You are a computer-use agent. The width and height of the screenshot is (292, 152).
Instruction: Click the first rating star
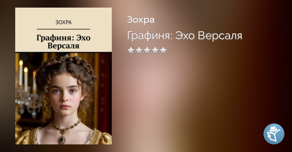tap(131, 50)
